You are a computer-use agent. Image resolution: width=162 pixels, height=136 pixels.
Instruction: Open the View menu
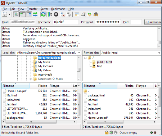[x=21, y=9]
